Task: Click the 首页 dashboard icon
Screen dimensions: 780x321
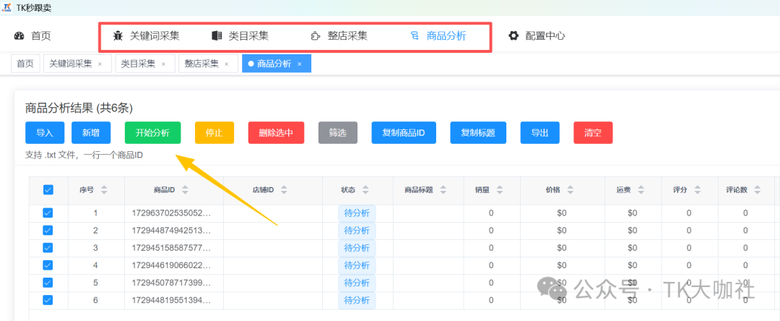Action: click(x=19, y=35)
